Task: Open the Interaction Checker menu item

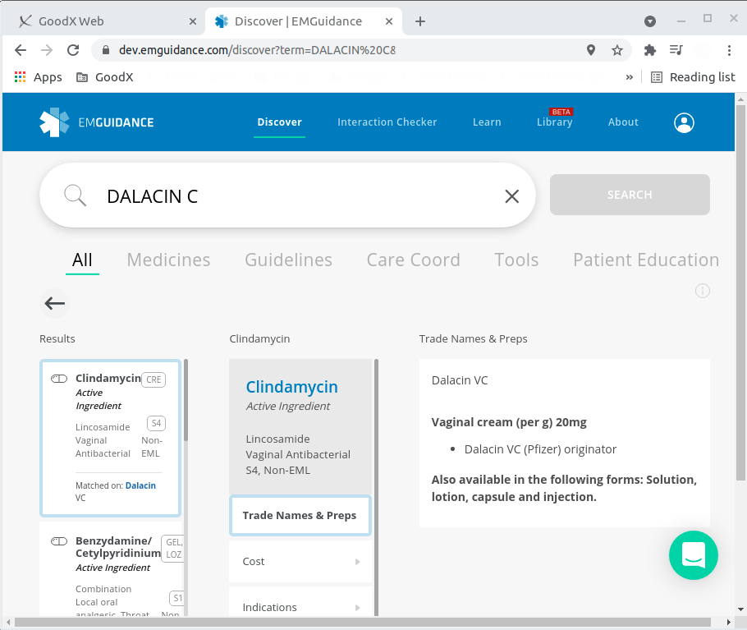Action: 387,122
